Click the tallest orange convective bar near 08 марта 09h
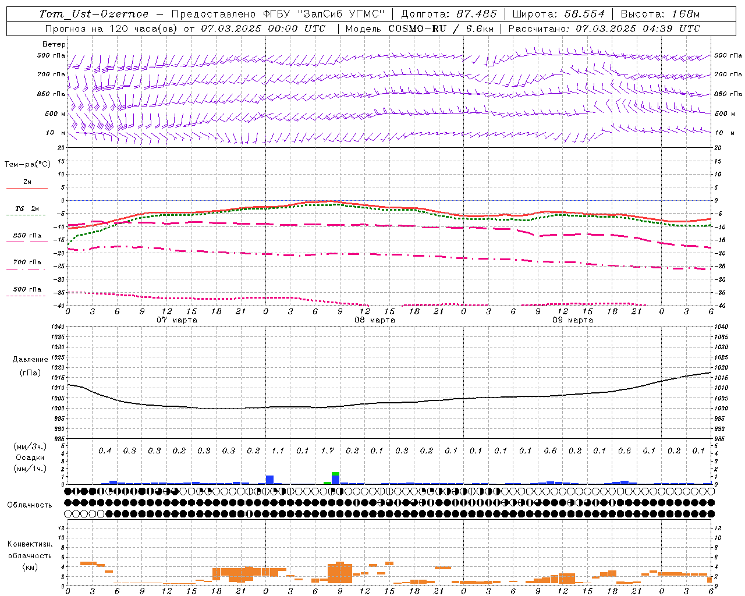The height and width of the screenshot is (596, 745). [340, 573]
